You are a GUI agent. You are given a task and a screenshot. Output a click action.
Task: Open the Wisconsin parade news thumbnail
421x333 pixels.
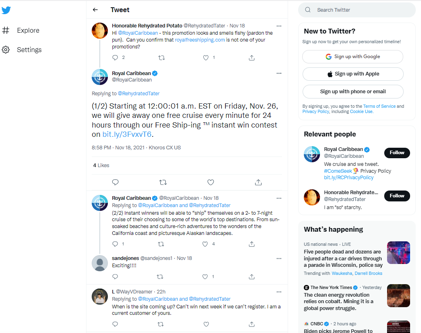click(x=398, y=253)
